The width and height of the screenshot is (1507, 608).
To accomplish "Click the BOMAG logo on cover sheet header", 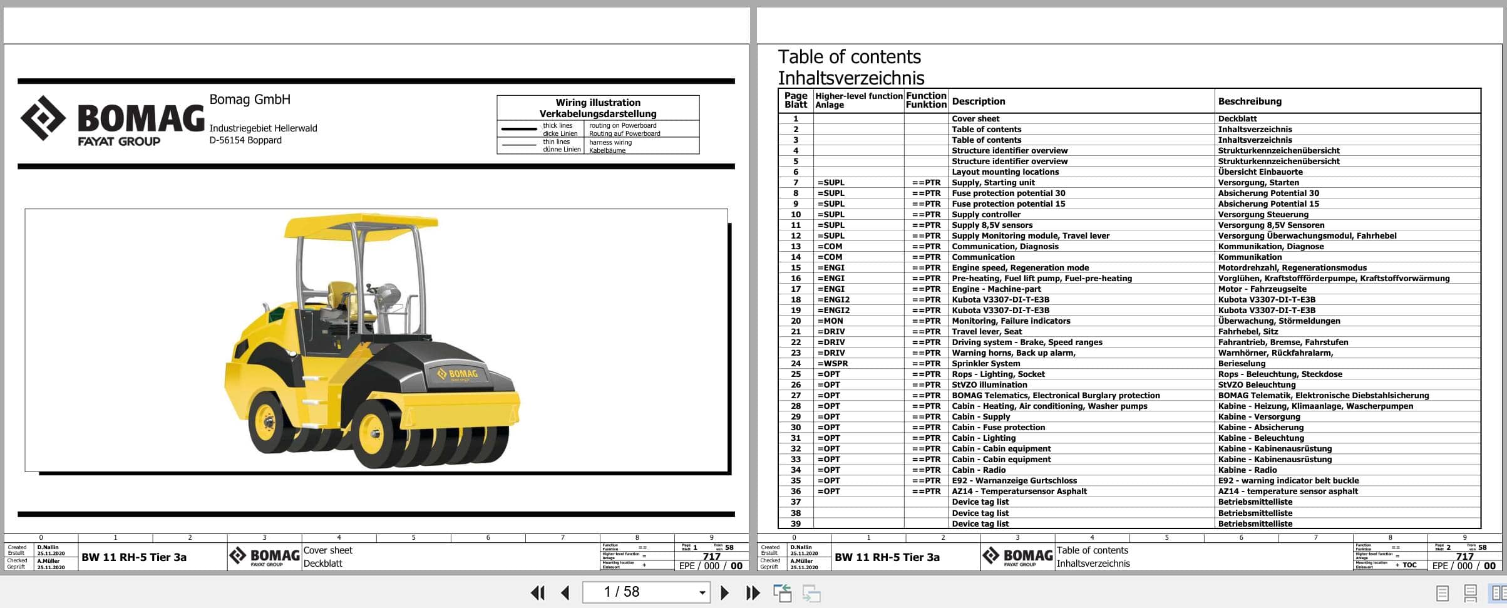I will [x=112, y=121].
